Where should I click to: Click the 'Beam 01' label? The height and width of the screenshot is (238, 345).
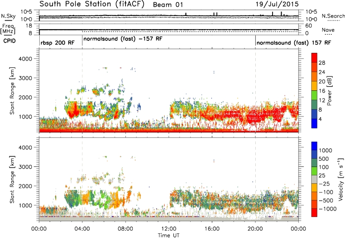168,5
